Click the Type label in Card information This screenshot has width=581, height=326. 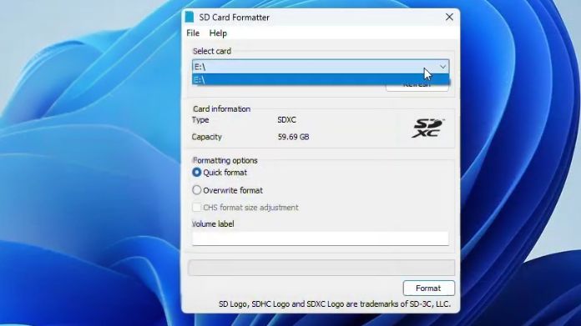pyautogui.click(x=200, y=120)
